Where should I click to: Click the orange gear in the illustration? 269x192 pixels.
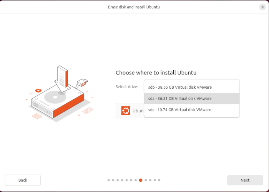point(38,91)
